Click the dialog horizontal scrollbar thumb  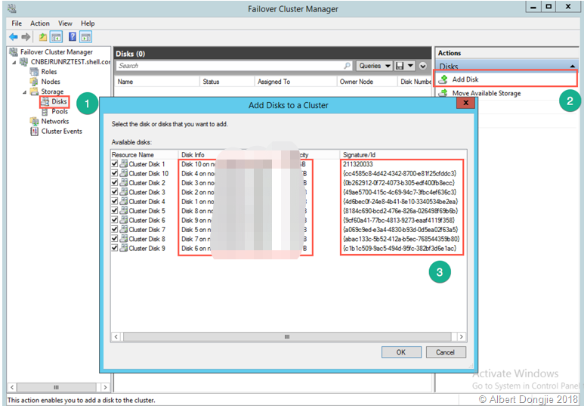point(287,336)
